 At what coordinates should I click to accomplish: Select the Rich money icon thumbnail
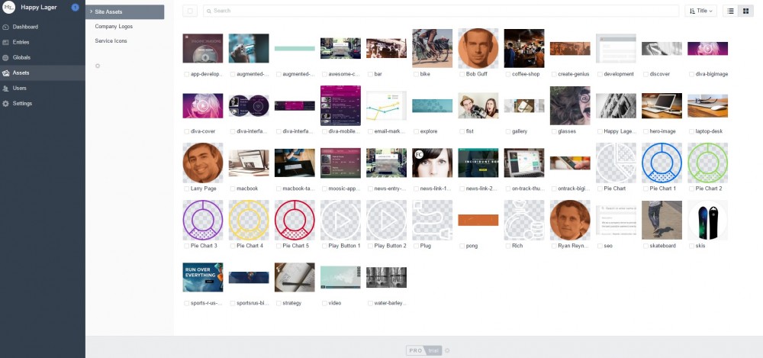pyautogui.click(x=524, y=220)
